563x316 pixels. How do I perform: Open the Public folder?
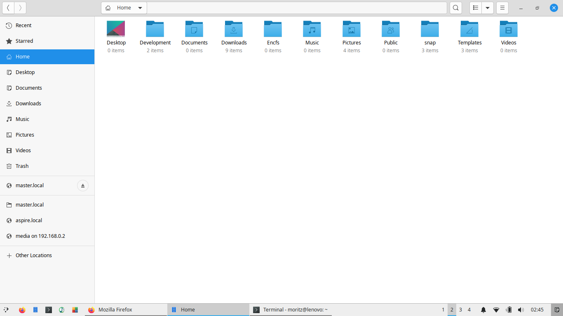(391, 29)
